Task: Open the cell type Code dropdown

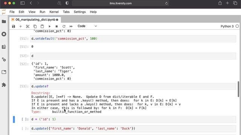Action: 87,26
